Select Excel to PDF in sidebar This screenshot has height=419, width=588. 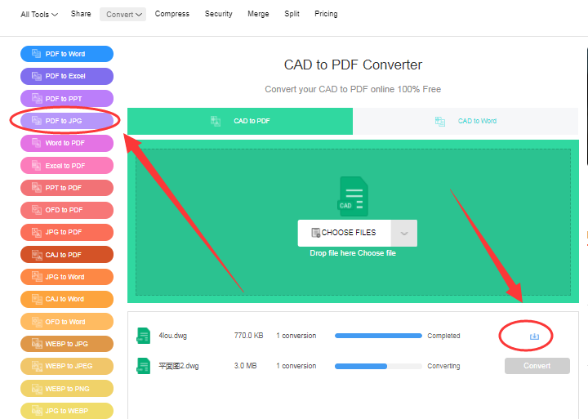tap(67, 166)
